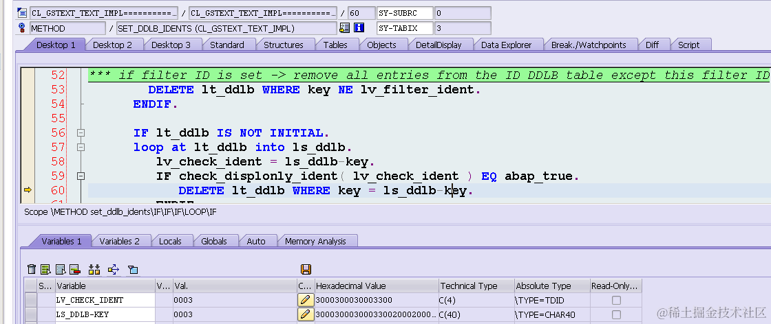771x324 pixels.
Task: Collapse the loop block at line 57
Action: coord(81,147)
